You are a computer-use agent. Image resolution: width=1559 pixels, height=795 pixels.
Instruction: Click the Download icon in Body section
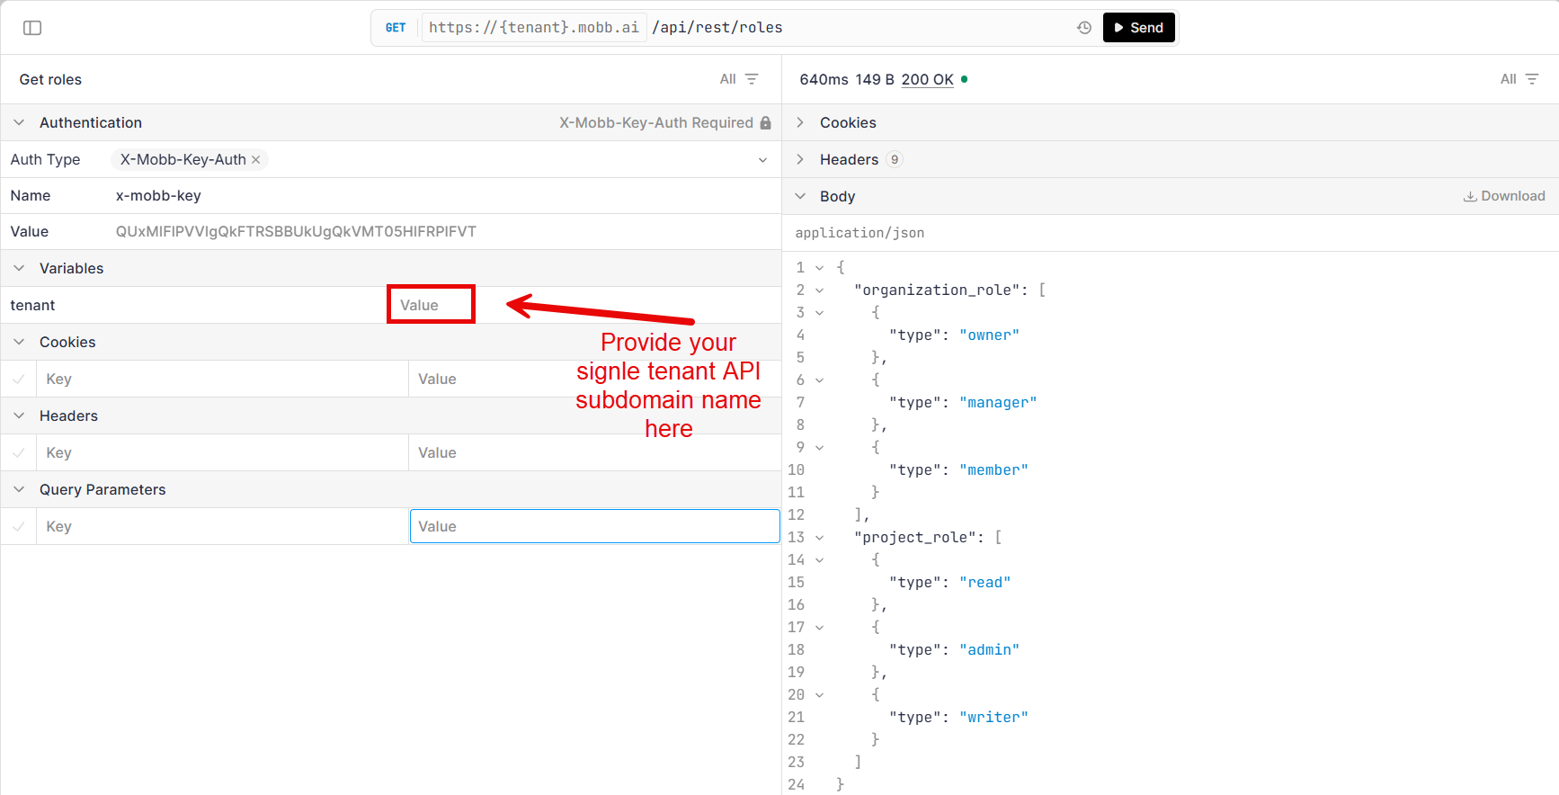point(1470,196)
